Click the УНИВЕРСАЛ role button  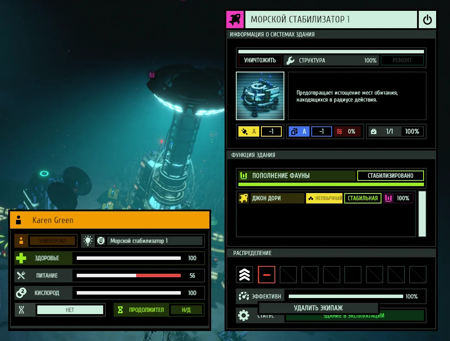pyautogui.click(x=52, y=241)
